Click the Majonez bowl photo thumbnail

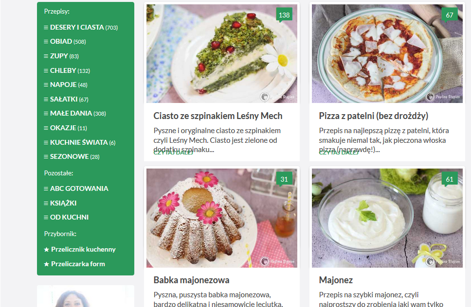pyautogui.click(x=387, y=218)
